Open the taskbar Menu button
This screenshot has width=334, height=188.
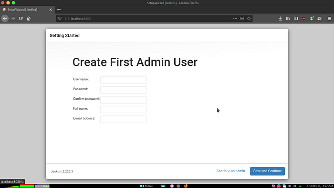point(146,186)
